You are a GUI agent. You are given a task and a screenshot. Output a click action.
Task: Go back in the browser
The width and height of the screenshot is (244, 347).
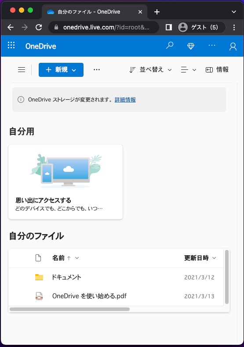click(x=11, y=27)
